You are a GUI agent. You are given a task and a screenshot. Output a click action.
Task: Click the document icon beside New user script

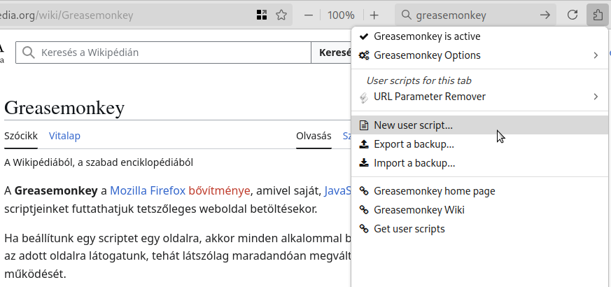point(363,125)
